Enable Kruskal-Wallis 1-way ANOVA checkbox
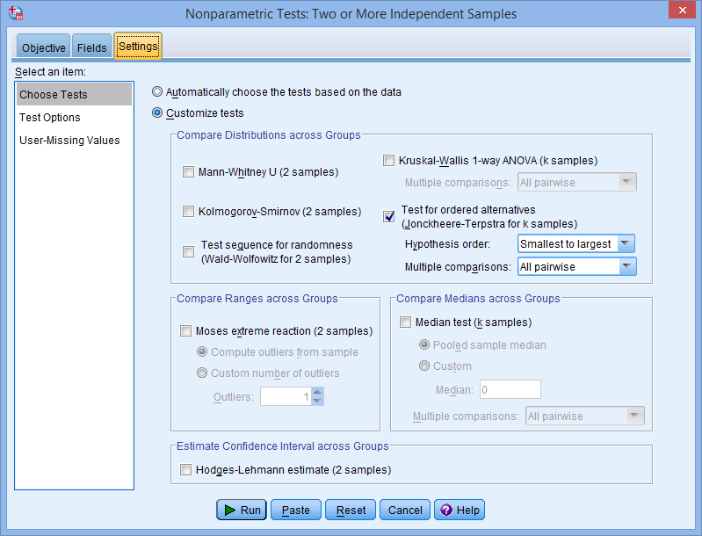702x536 pixels. tap(388, 160)
